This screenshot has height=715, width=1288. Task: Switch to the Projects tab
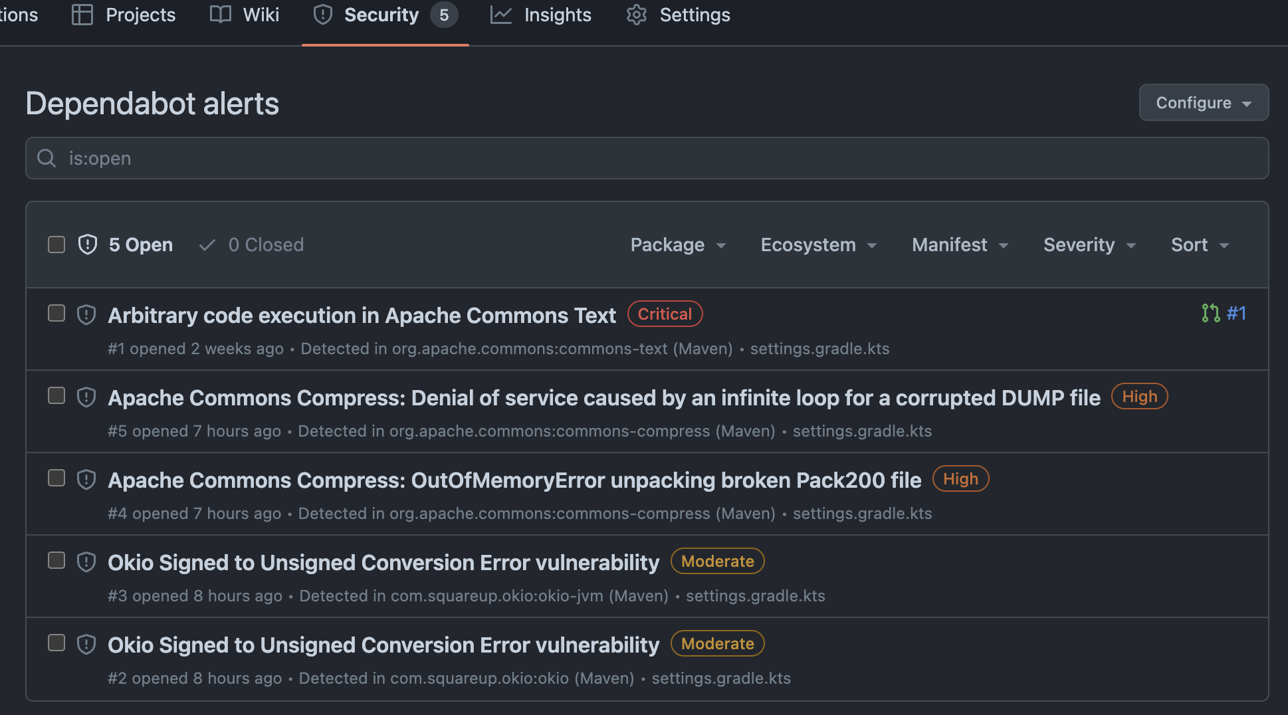[x=124, y=15]
